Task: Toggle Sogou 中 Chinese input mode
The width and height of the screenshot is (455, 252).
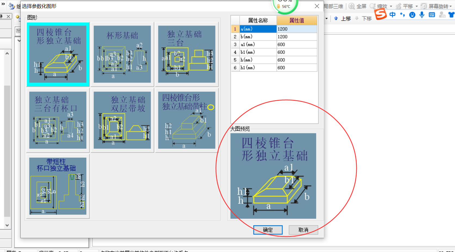Action: 392,15
